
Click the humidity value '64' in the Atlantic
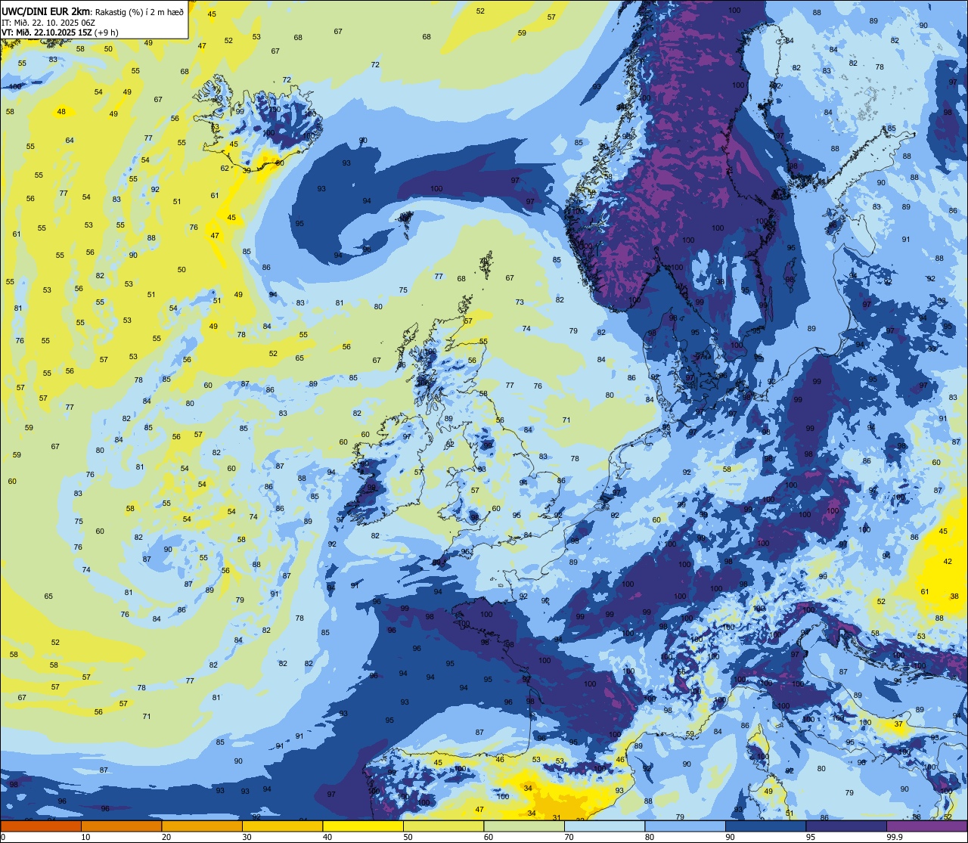click(70, 141)
